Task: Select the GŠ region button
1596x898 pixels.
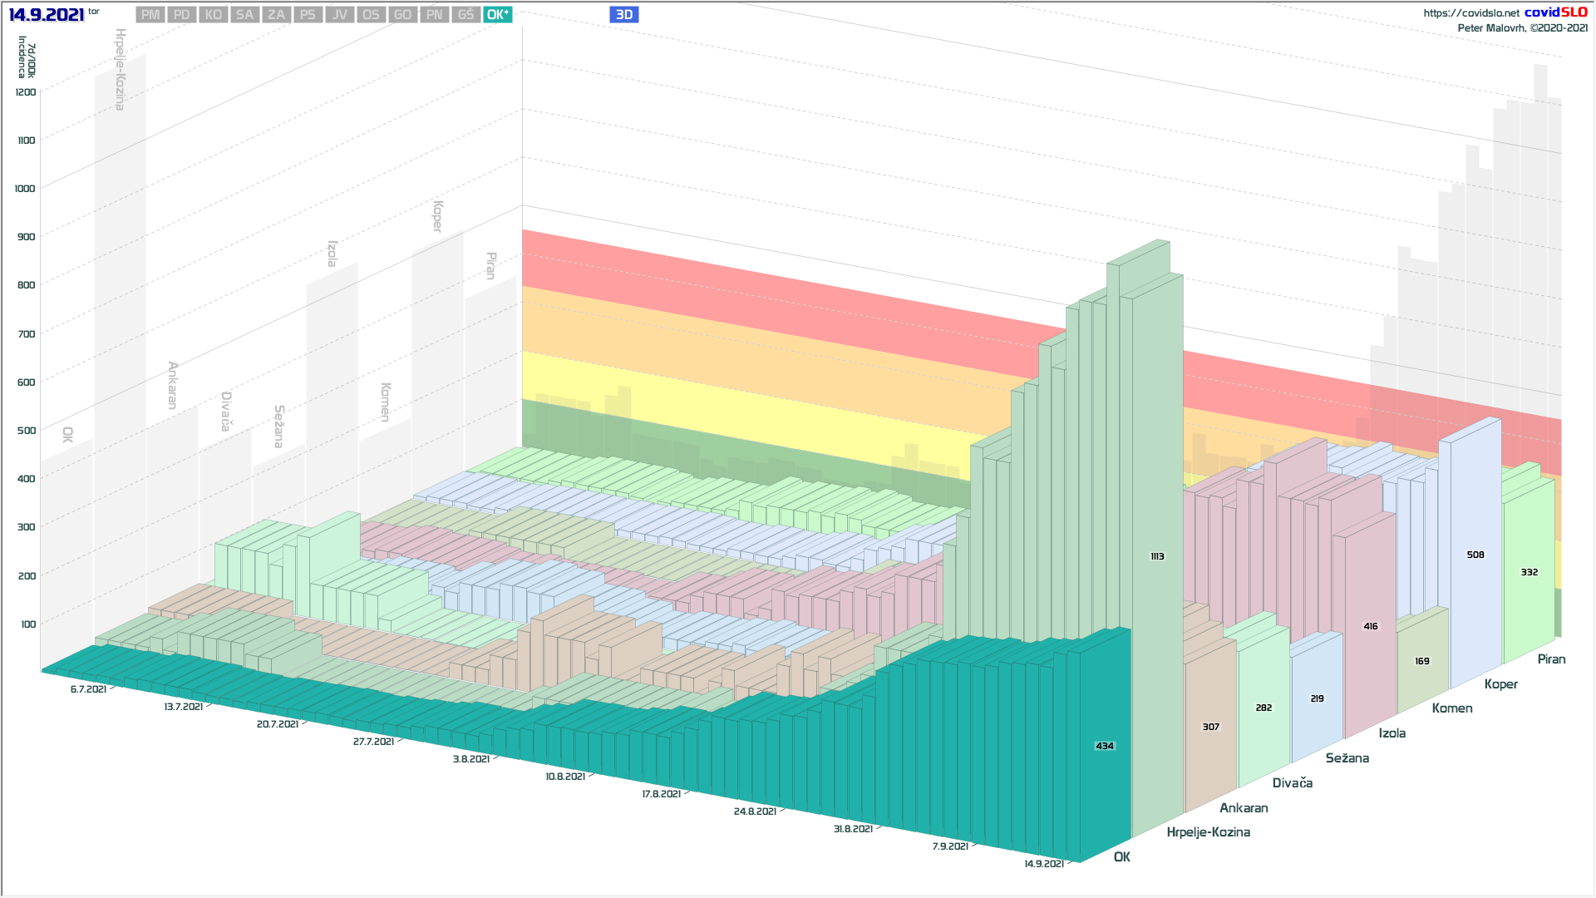Action: (x=465, y=15)
